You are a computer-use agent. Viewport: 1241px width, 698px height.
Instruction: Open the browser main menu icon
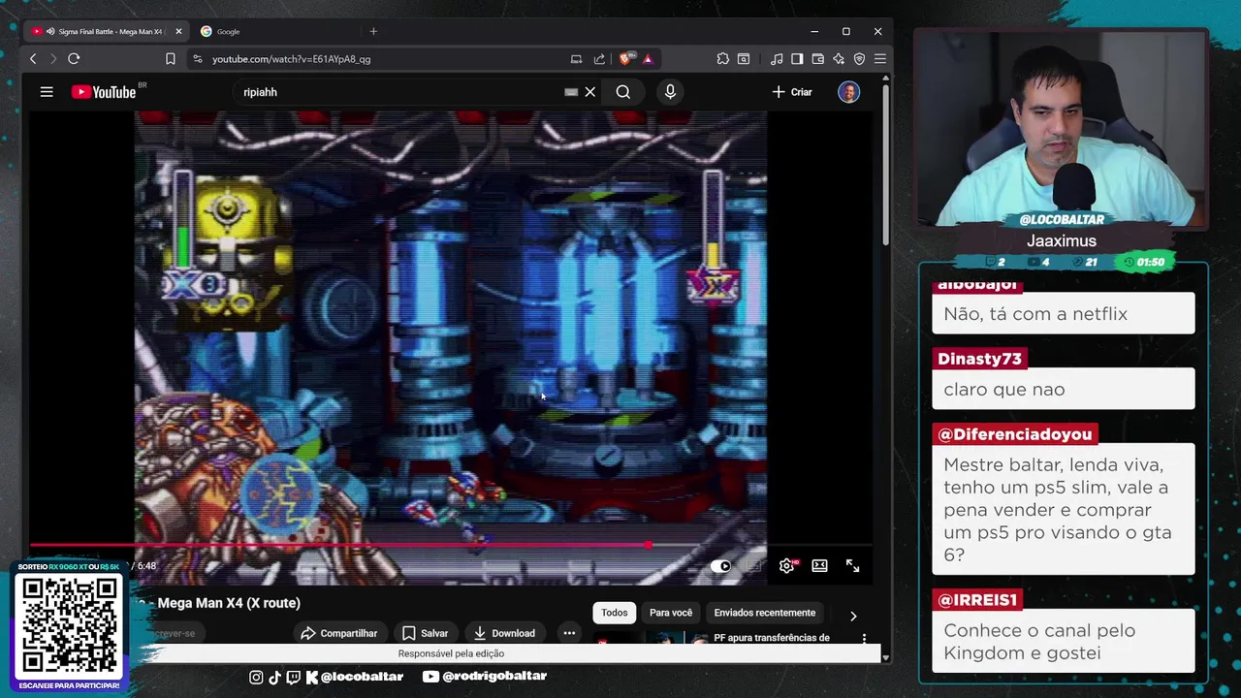880,59
